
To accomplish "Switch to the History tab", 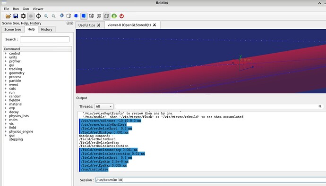I will (x=47, y=29).
